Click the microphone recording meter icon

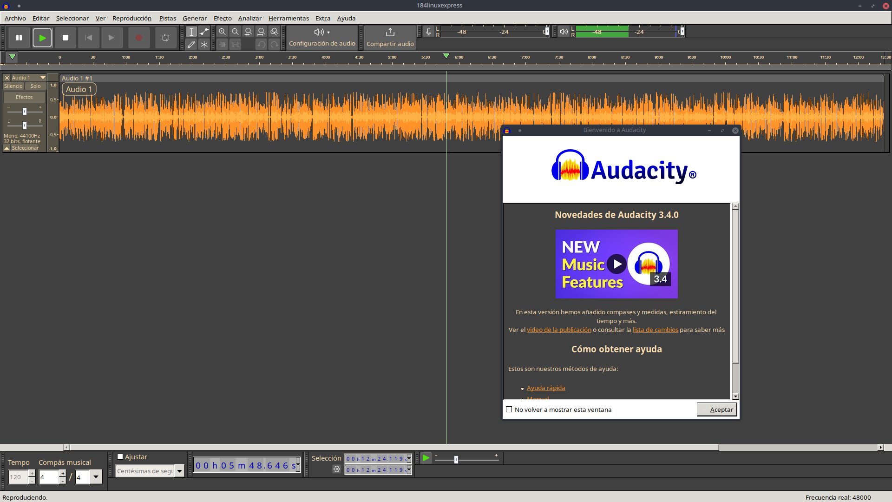[x=429, y=32]
